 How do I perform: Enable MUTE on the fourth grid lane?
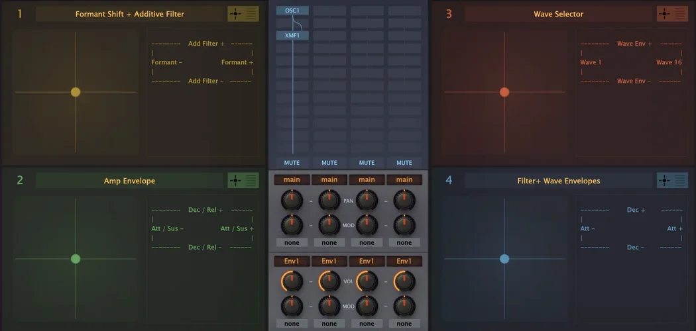[x=404, y=163]
